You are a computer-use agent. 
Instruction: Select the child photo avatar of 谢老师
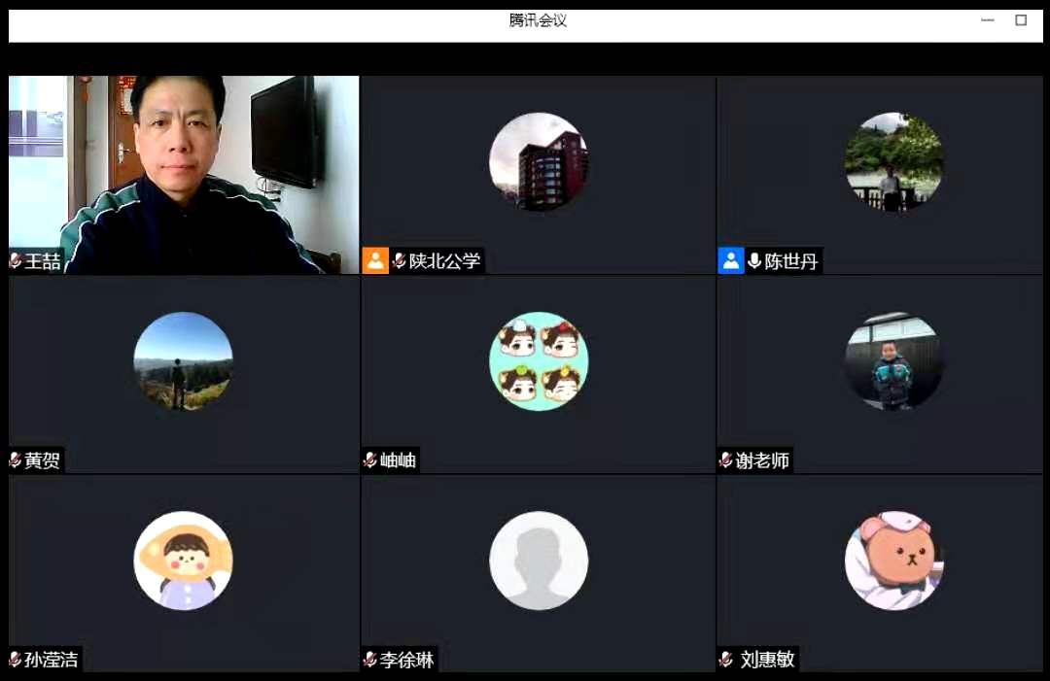point(894,361)
